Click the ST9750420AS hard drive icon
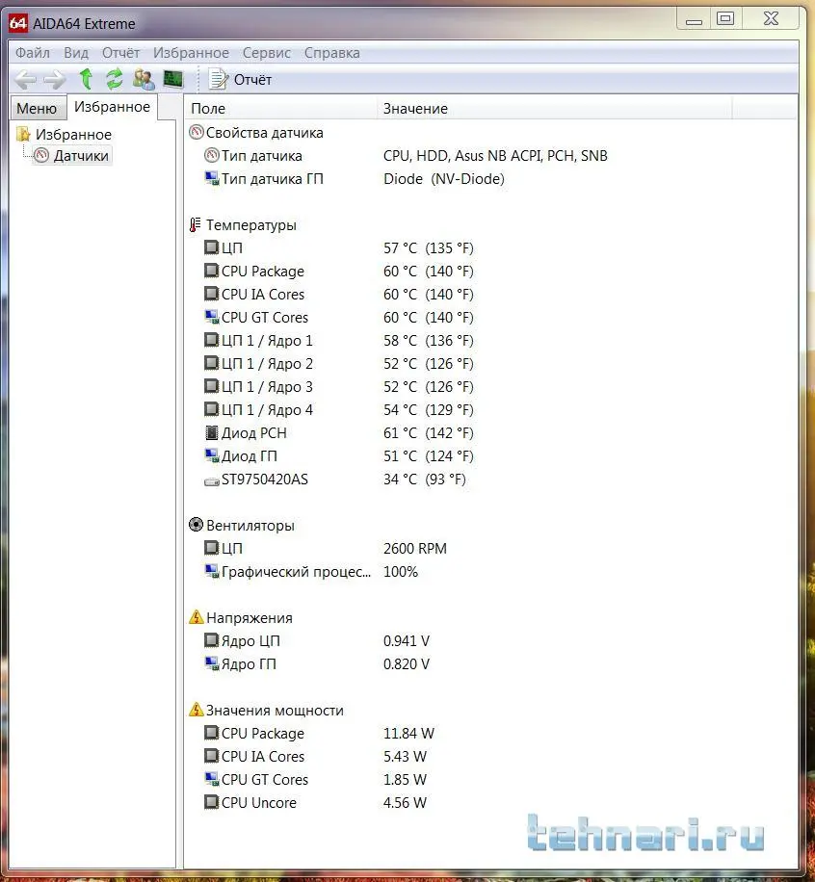 click(x=212, y=480)
